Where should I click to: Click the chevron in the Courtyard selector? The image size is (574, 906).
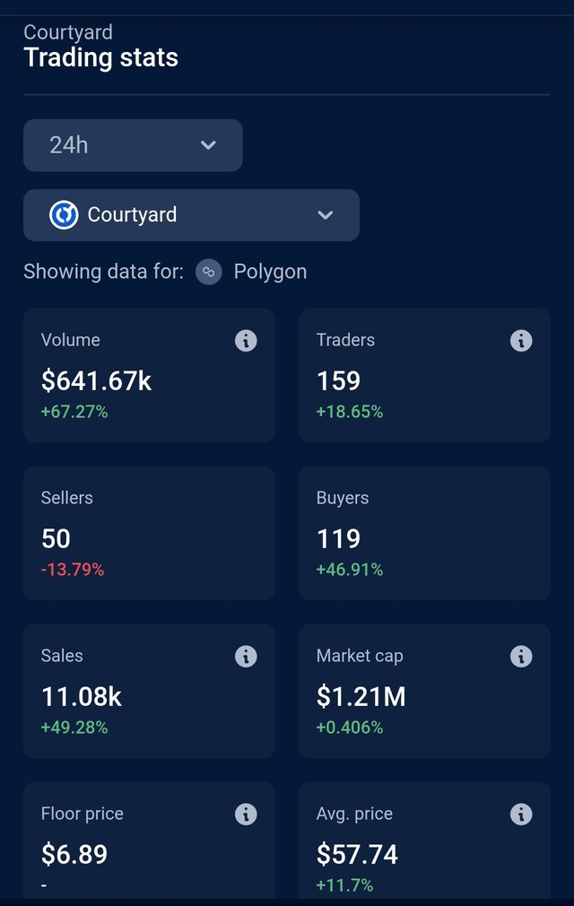(x=326, y=215)
